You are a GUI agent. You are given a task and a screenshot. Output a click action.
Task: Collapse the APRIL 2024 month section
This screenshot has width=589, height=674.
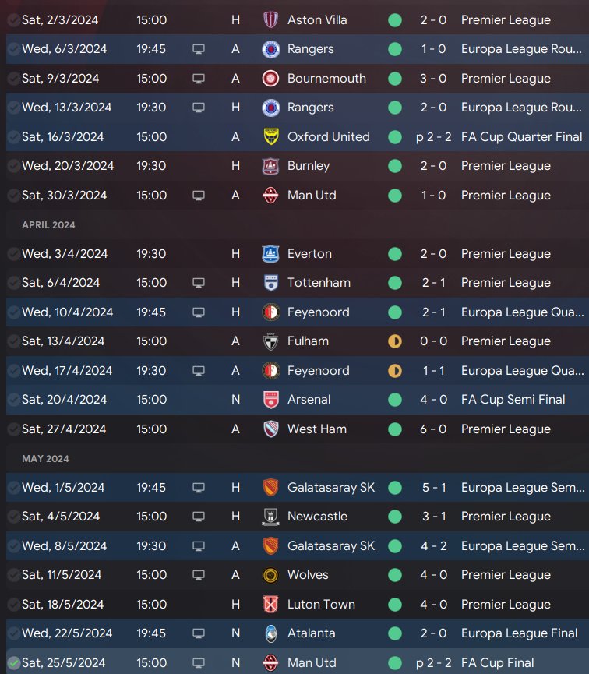click(x=48, y=225)
